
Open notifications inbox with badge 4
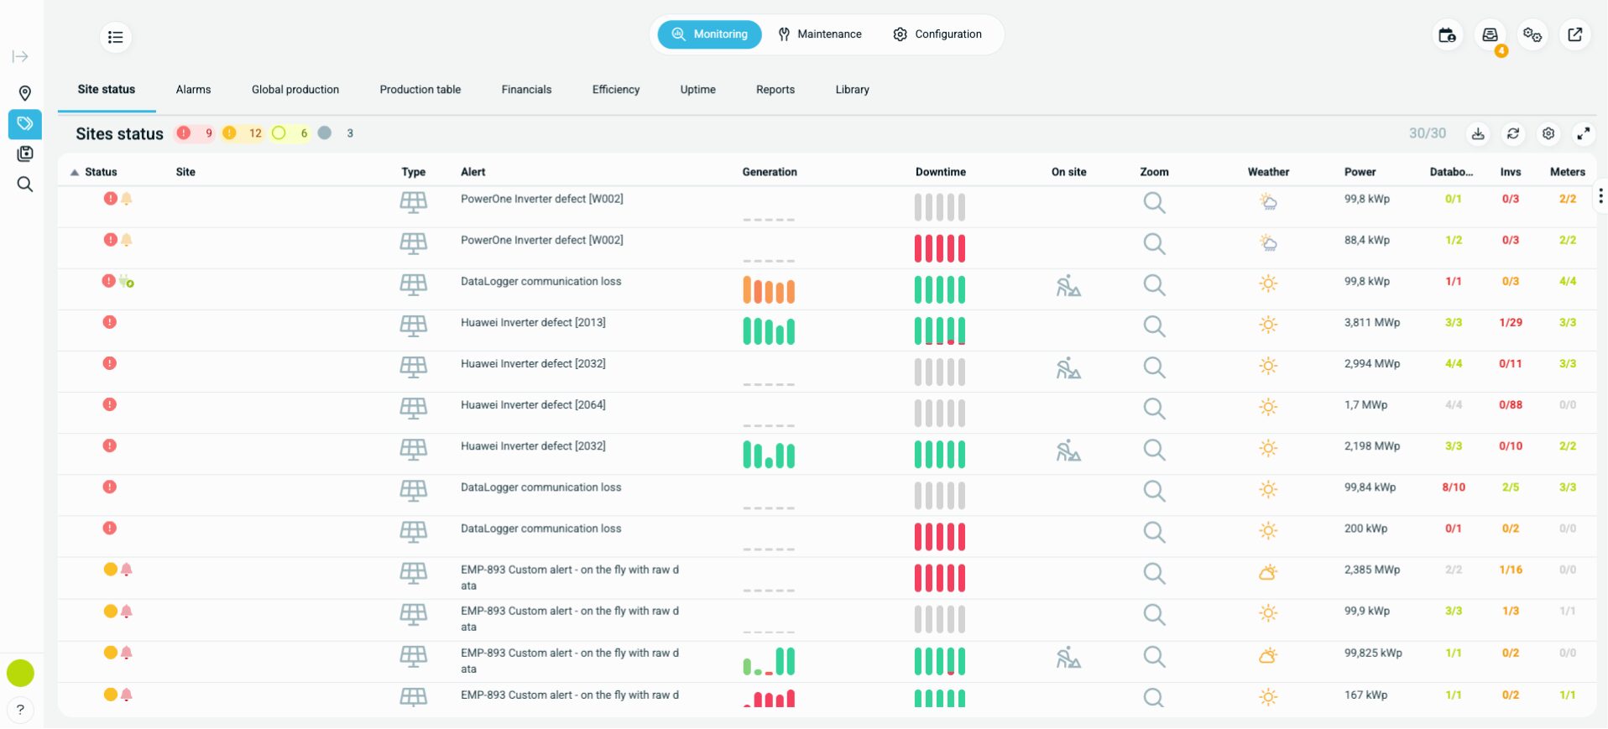(1490, 35)
